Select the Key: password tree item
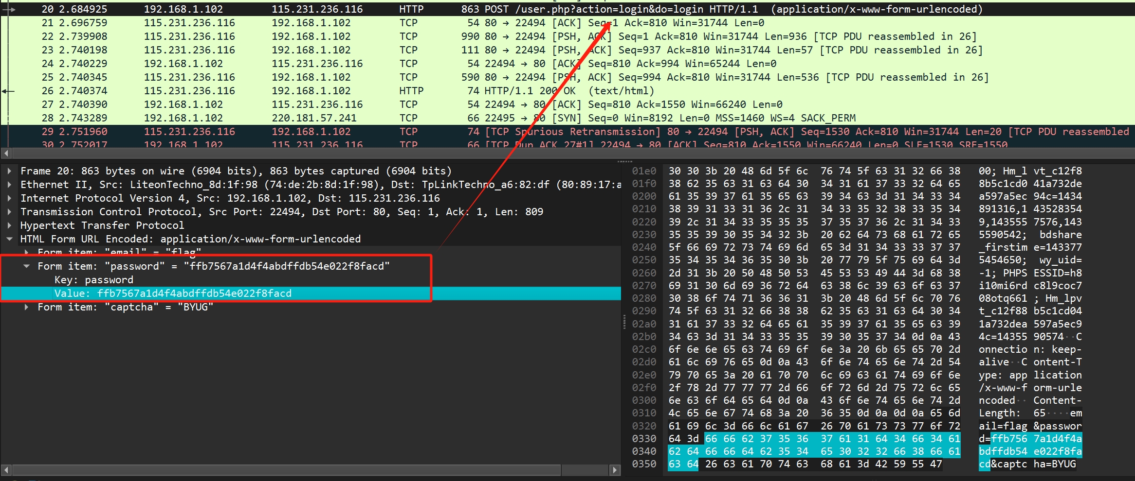Image resolution: width=1135 pixels, height=481 pixels. pyautogui.click(x=109, y=279)
